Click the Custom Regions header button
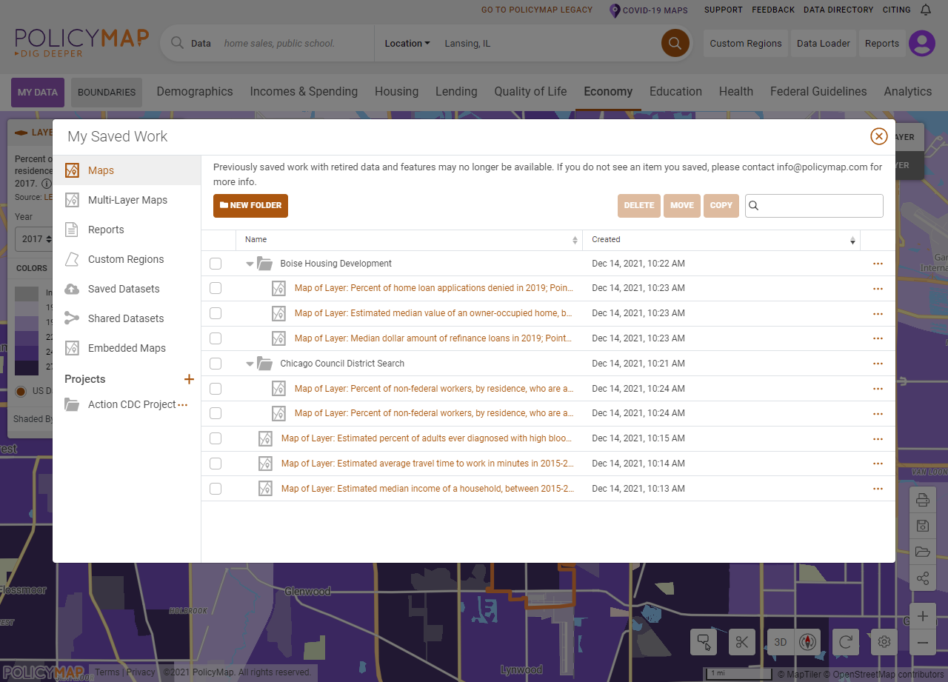This screenshot has width=948, height=682. tap(746, 43)
